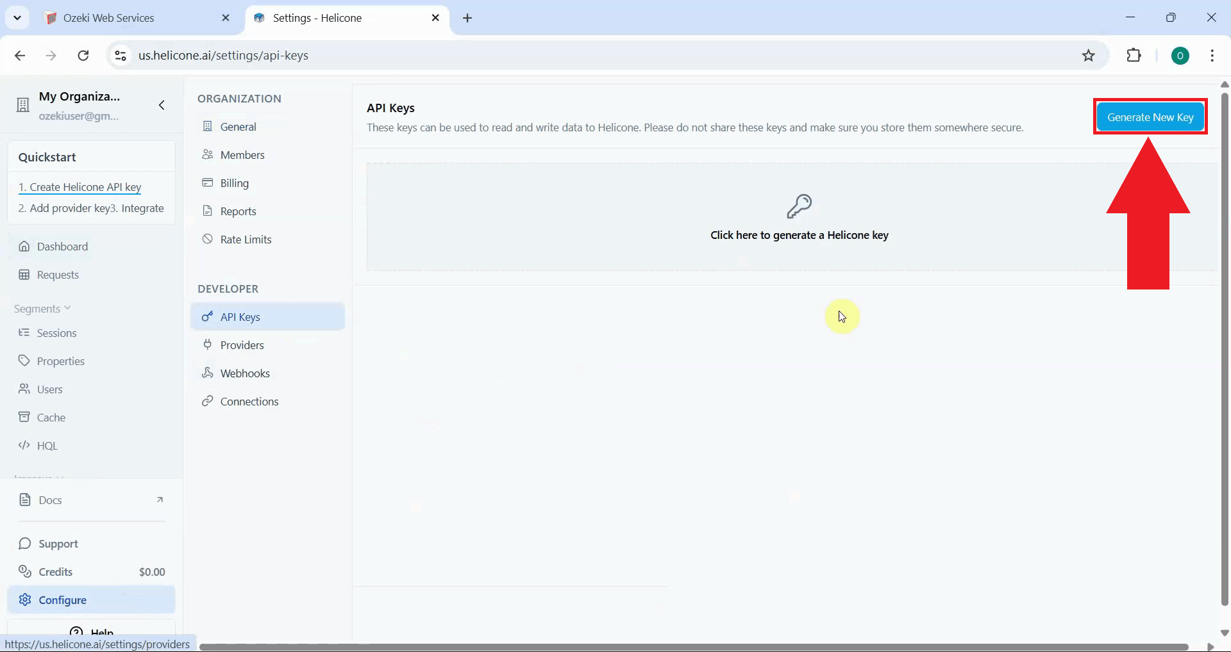This screenshot has height=652, width=1231.
Task: Open the Users segment
Action: click(x=49, y=389)
